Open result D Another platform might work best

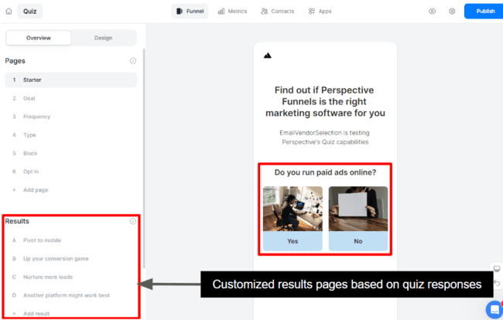[71, 295]
